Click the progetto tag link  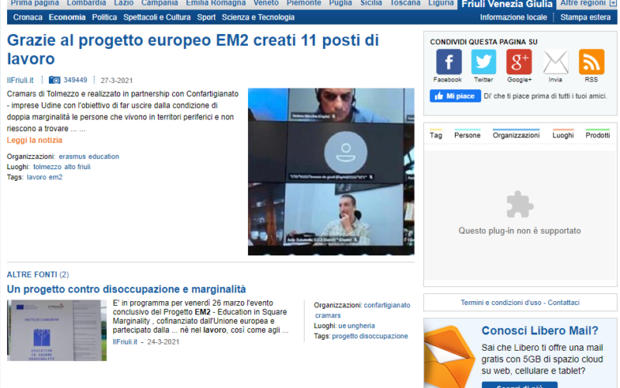tap(346, 336)
